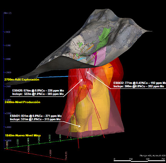Click the magenta unit on the terrain surface
The height and width of the screenshot is (163, 166).
[x=95, y=59]
